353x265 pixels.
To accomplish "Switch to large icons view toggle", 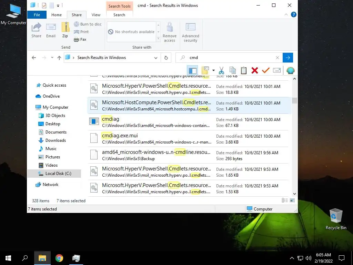I will pos(292,200).
